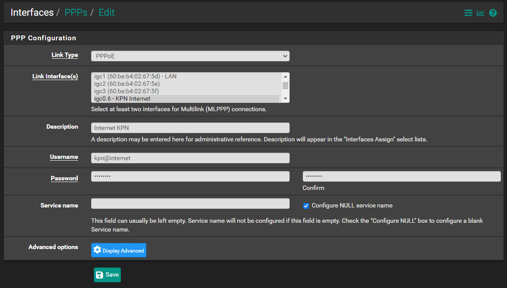Viewport: 507px width, 288px height.
Task: Click the interface list scroll up arrow
Action: (285, 77)
